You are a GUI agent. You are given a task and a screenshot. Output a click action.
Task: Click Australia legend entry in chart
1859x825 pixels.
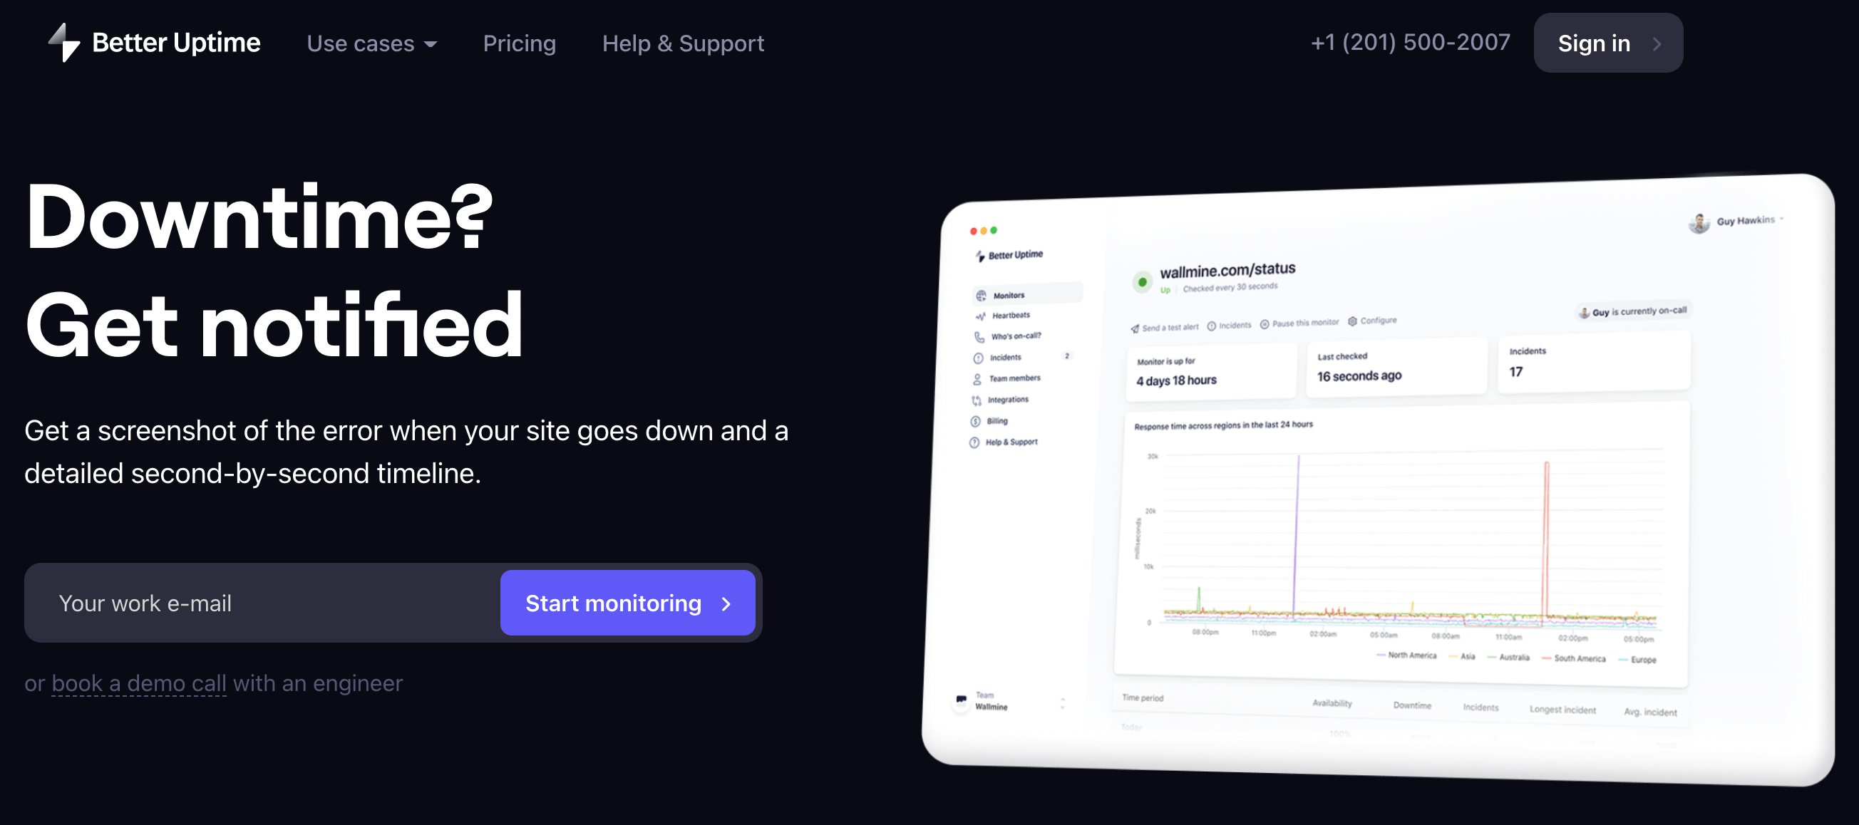point(1508,656)
